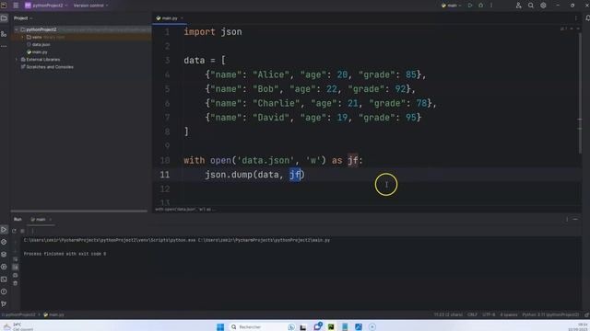
Task: Click the main.py script path link in console
Action: [x=264, y=240]
